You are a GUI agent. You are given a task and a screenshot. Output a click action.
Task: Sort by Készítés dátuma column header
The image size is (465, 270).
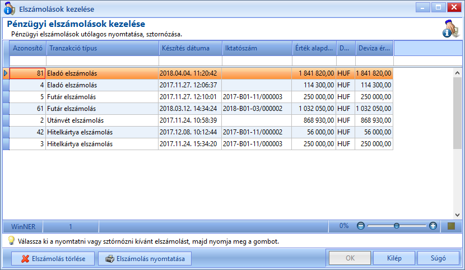[190, 48]
